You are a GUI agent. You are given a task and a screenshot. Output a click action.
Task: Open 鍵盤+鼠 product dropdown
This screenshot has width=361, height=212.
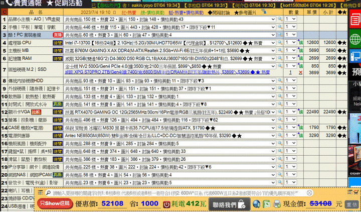(x=170, y=151)
